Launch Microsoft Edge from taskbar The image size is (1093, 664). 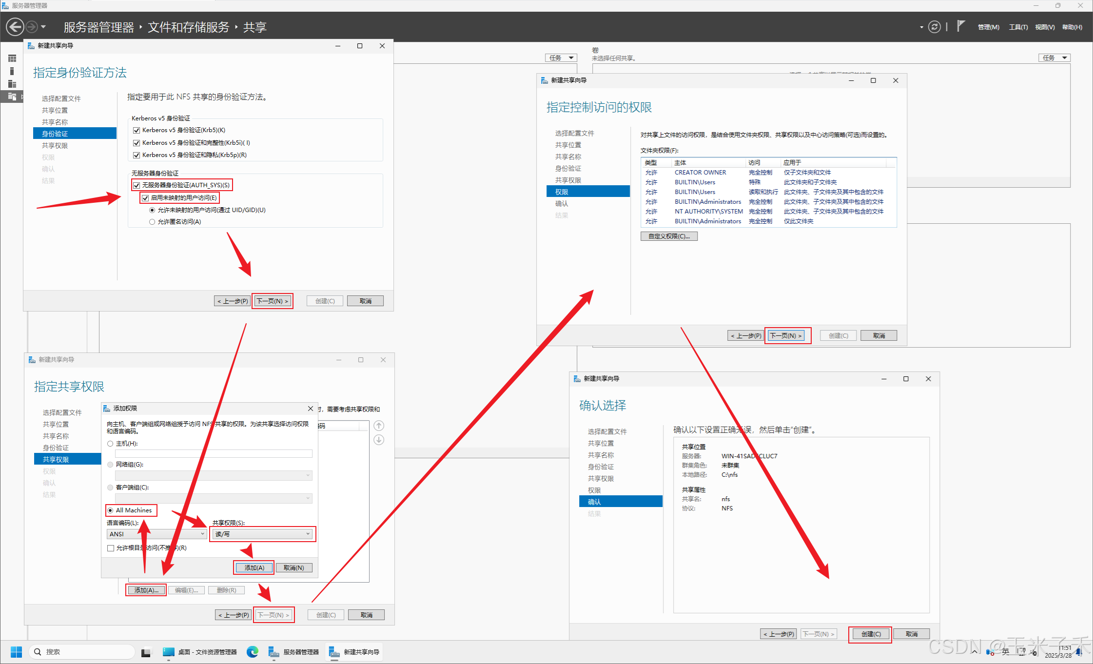[252, 652]
